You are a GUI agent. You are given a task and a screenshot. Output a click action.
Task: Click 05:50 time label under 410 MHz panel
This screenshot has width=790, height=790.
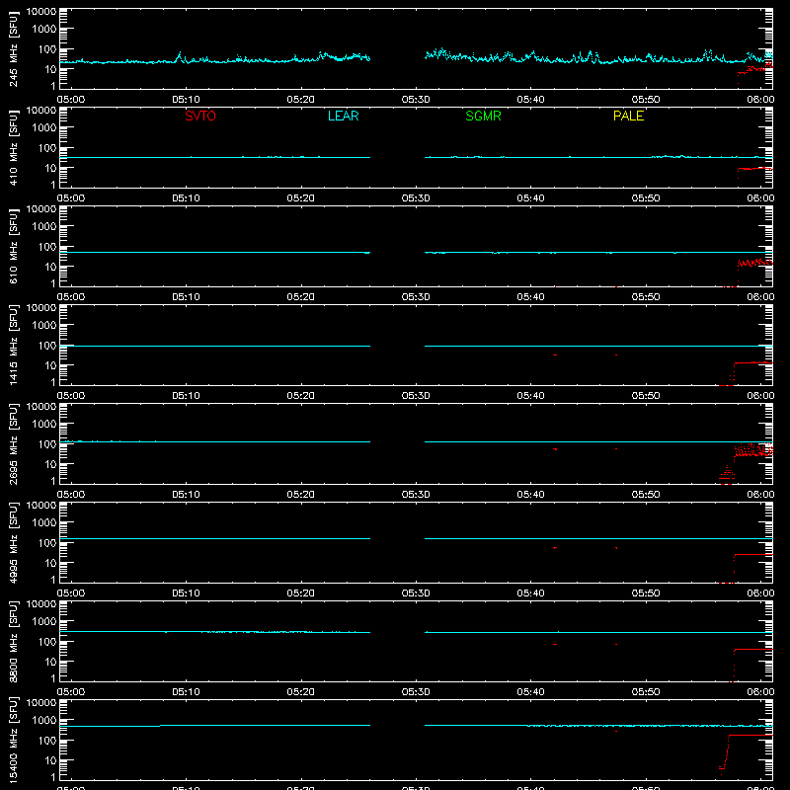pos(646,198)
